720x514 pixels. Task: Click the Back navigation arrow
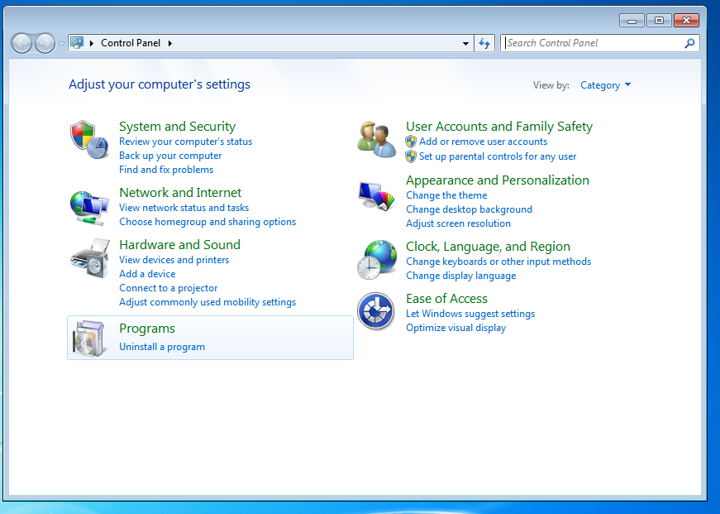point(21,44)
